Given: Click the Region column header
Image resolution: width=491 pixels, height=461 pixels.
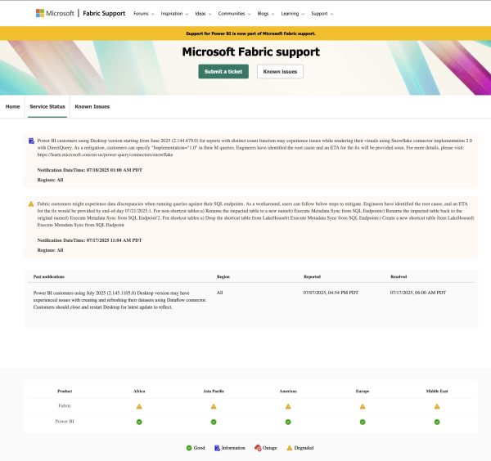Looking at the screenshot, I should [223, 277].
